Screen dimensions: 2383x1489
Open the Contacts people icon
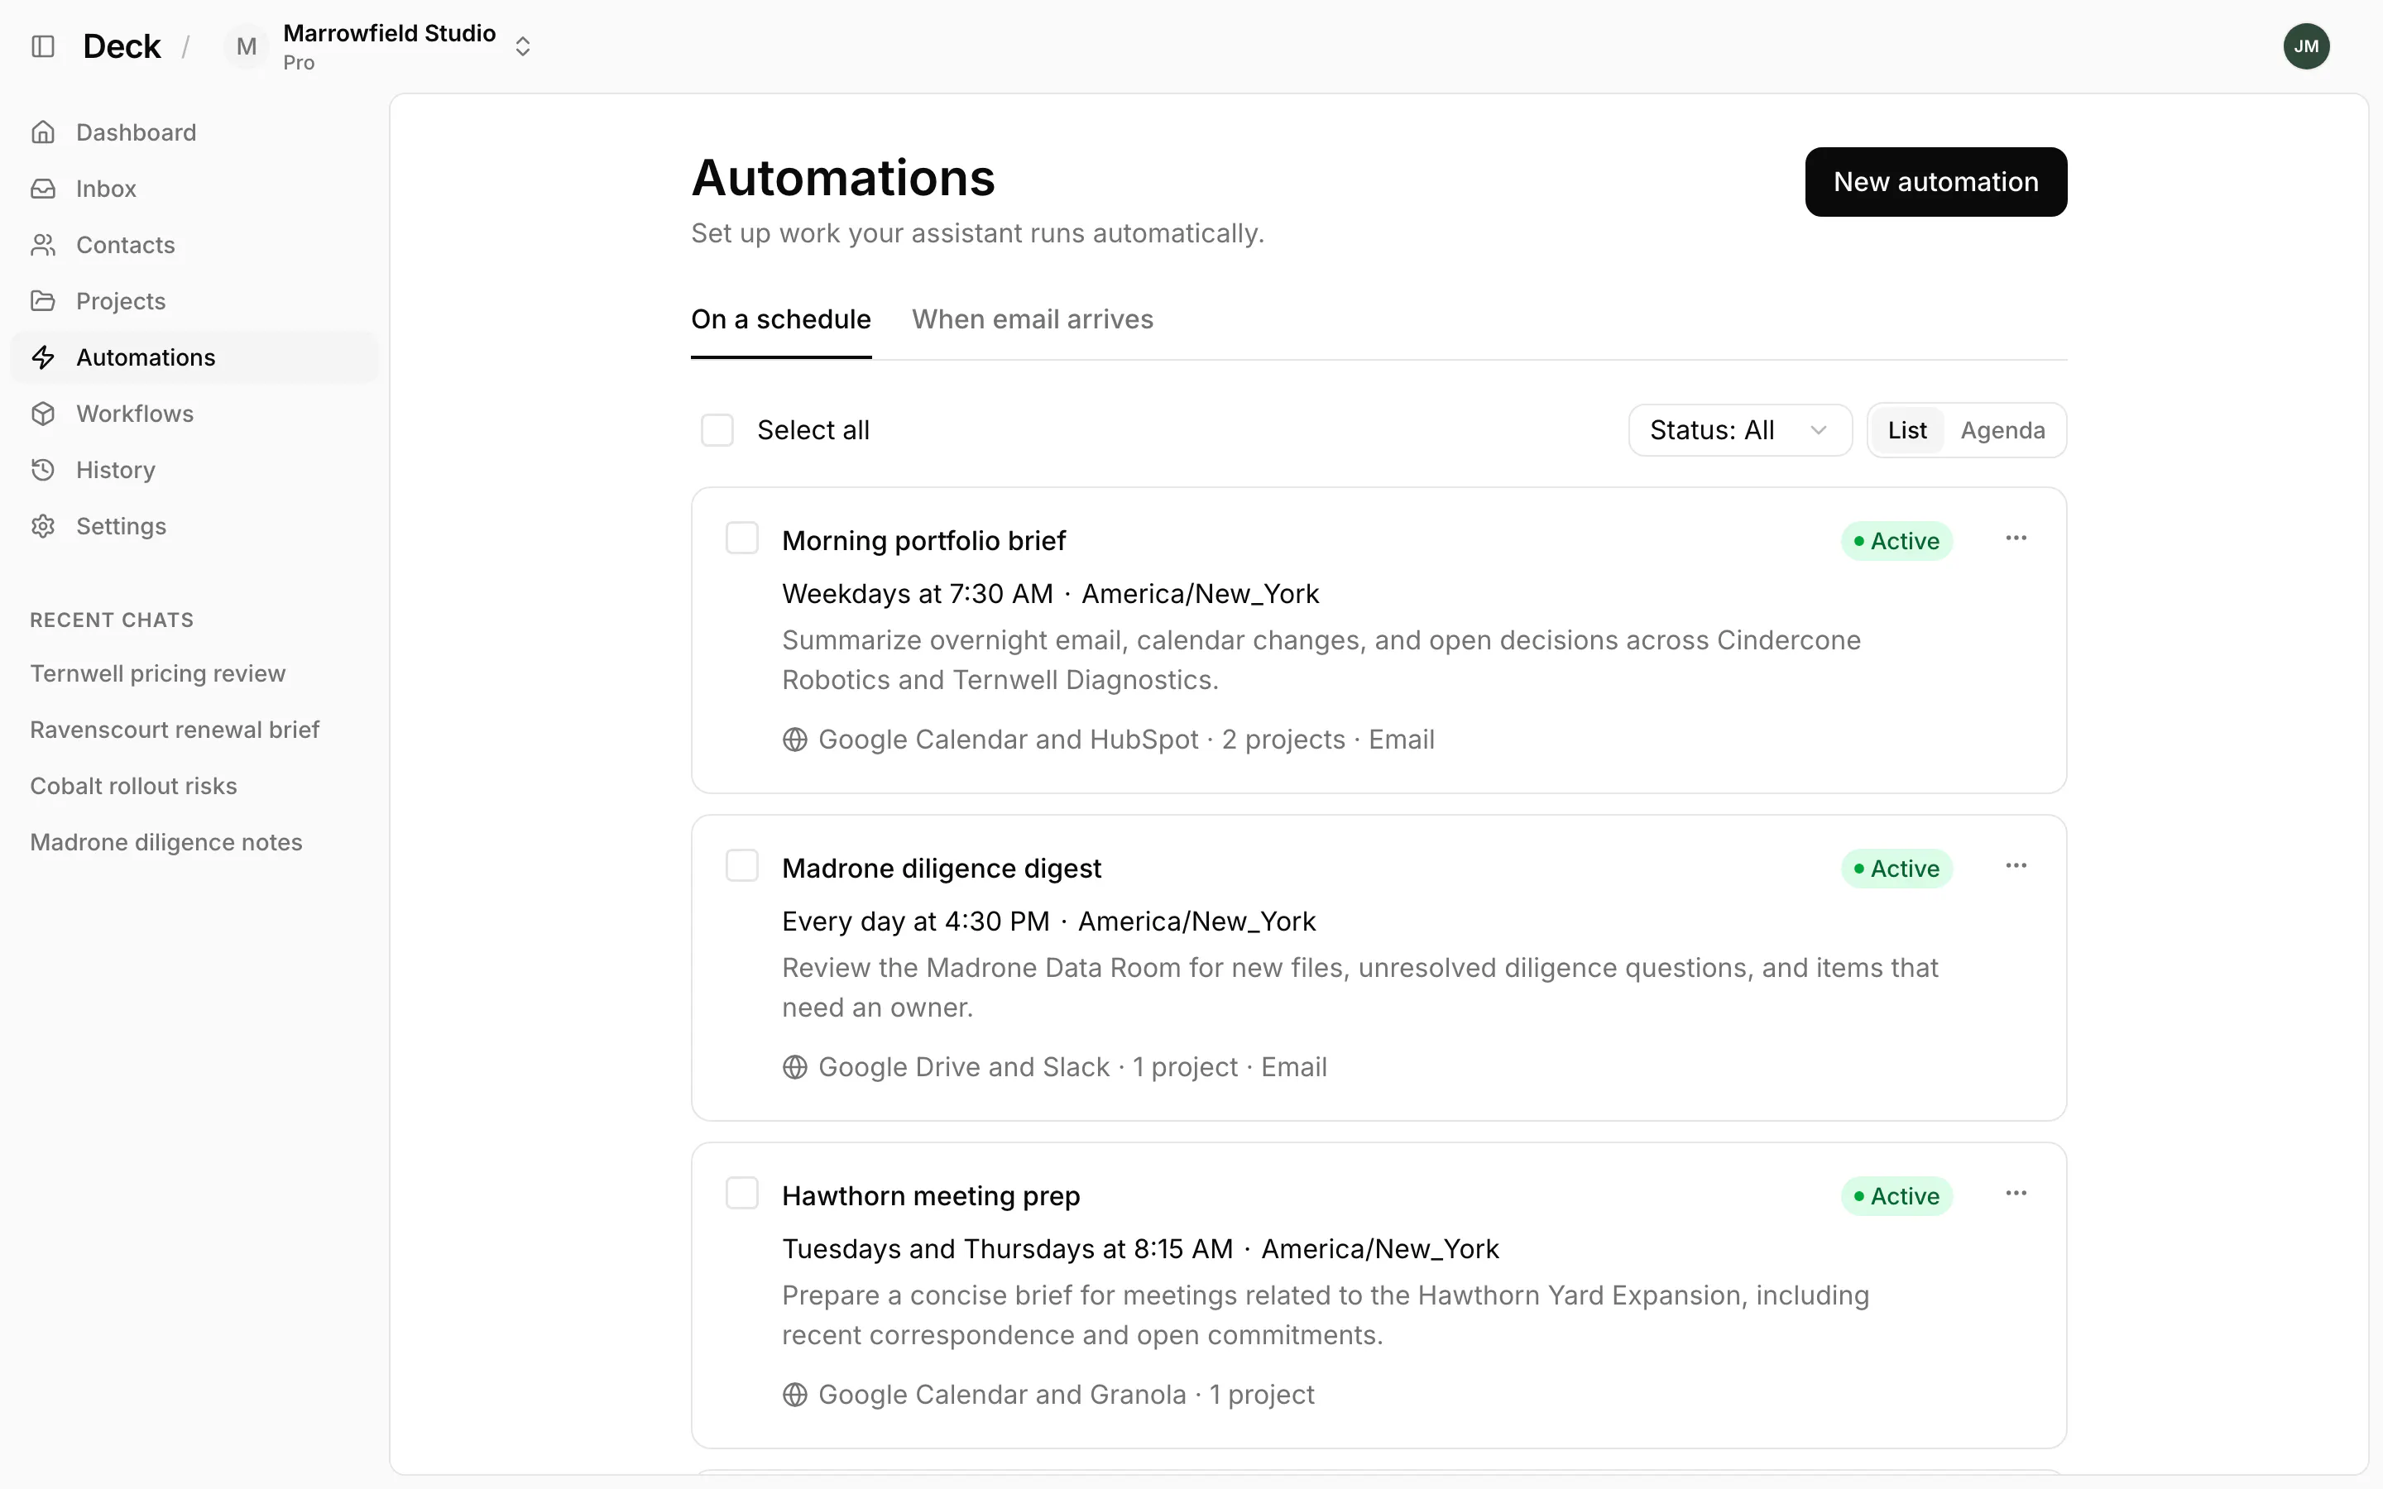tap(43, 244)
